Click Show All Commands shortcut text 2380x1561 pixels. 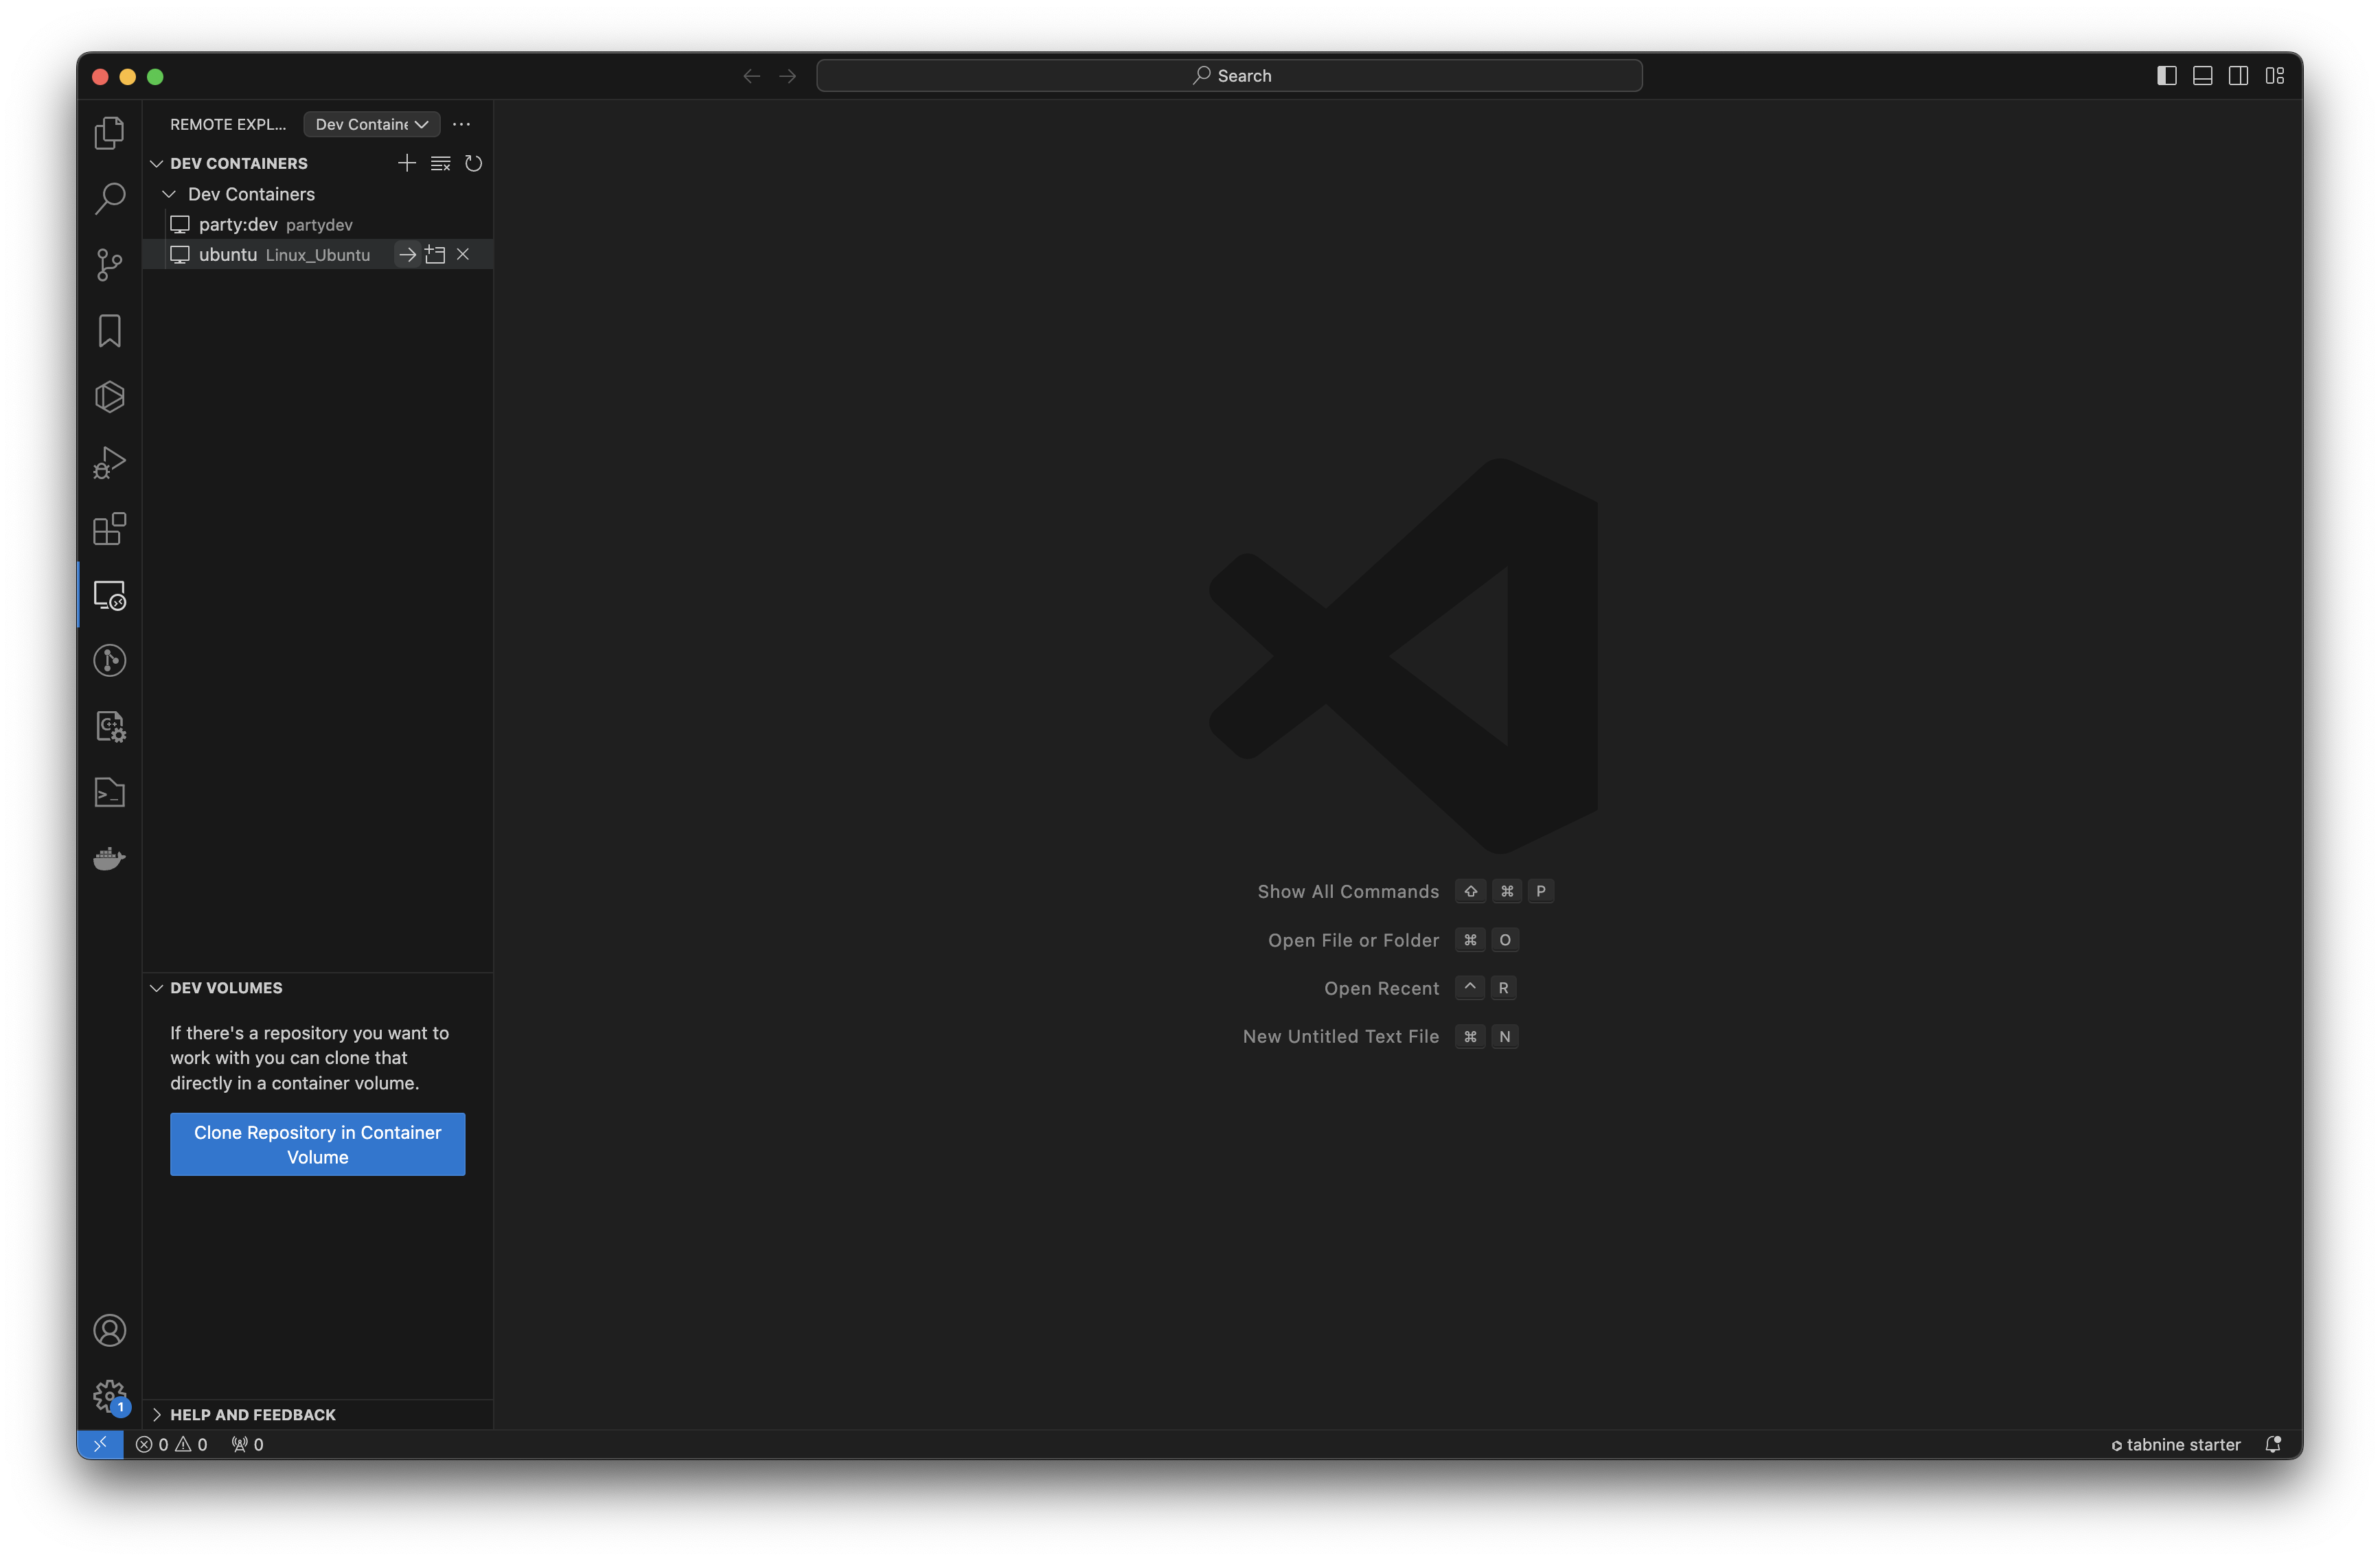point(1348,892)
